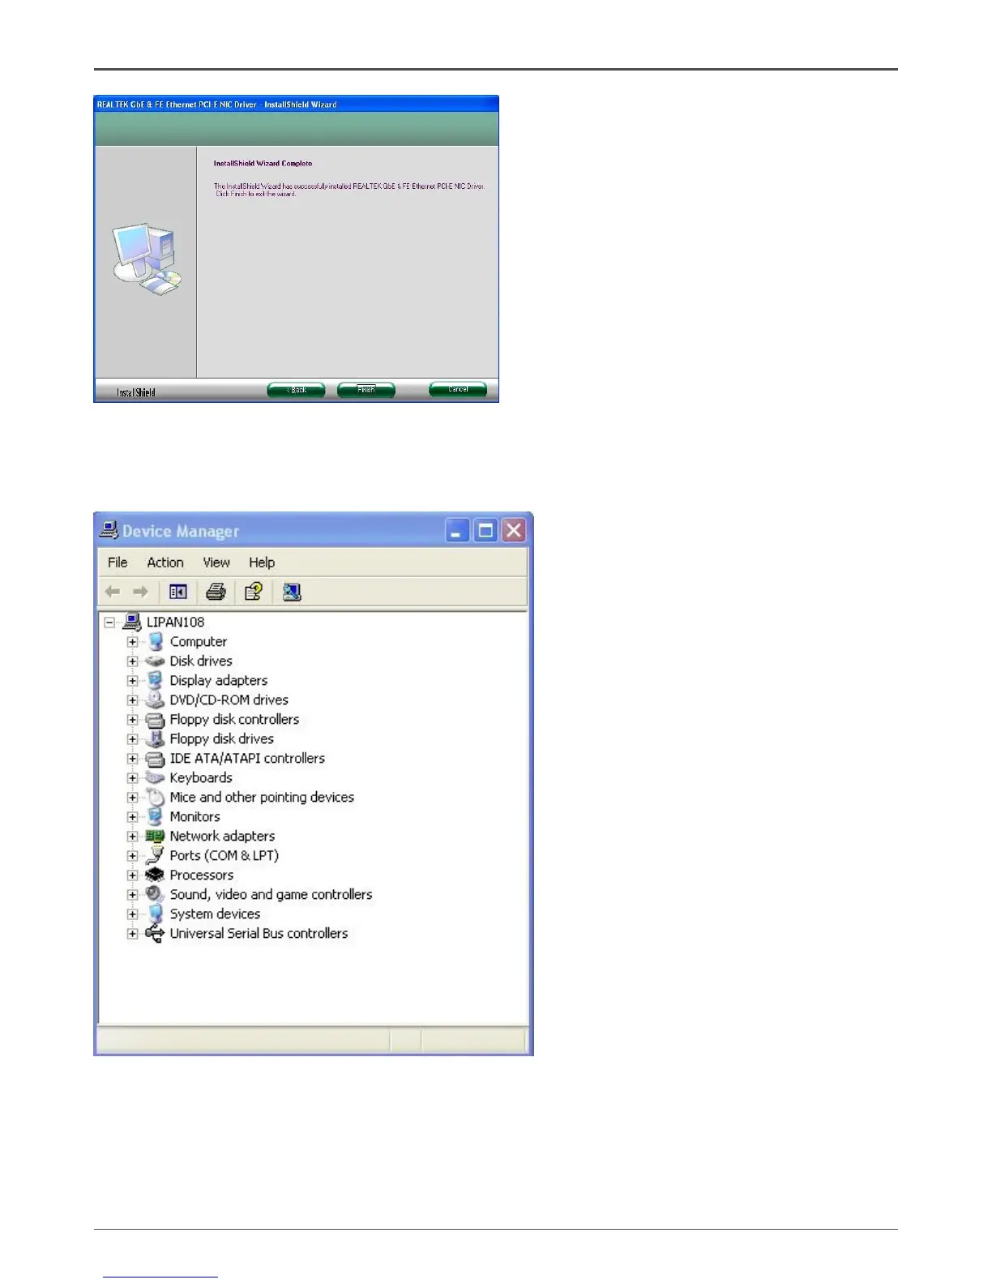Screen dimensions: 992x1284
Task: Click the Back button in InstallShield Wizard
Action: tap(296, 390)
